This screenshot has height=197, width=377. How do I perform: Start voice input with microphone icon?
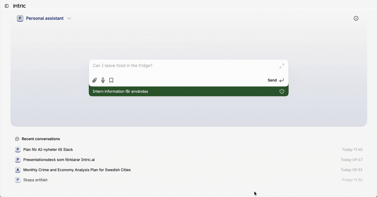click(x=103, y=80)
